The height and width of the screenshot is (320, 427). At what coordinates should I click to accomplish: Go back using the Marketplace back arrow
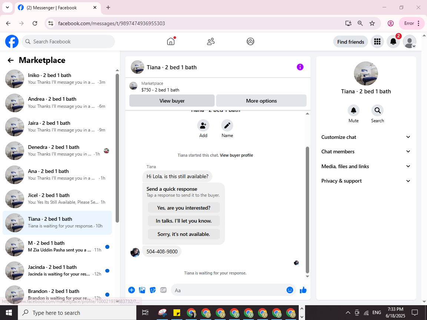11,60
